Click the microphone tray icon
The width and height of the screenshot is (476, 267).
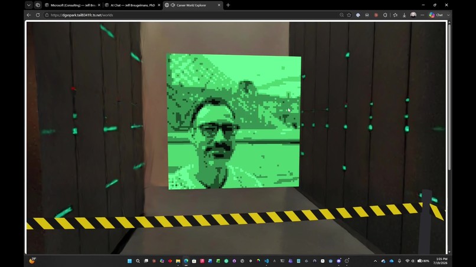point(399,261)
